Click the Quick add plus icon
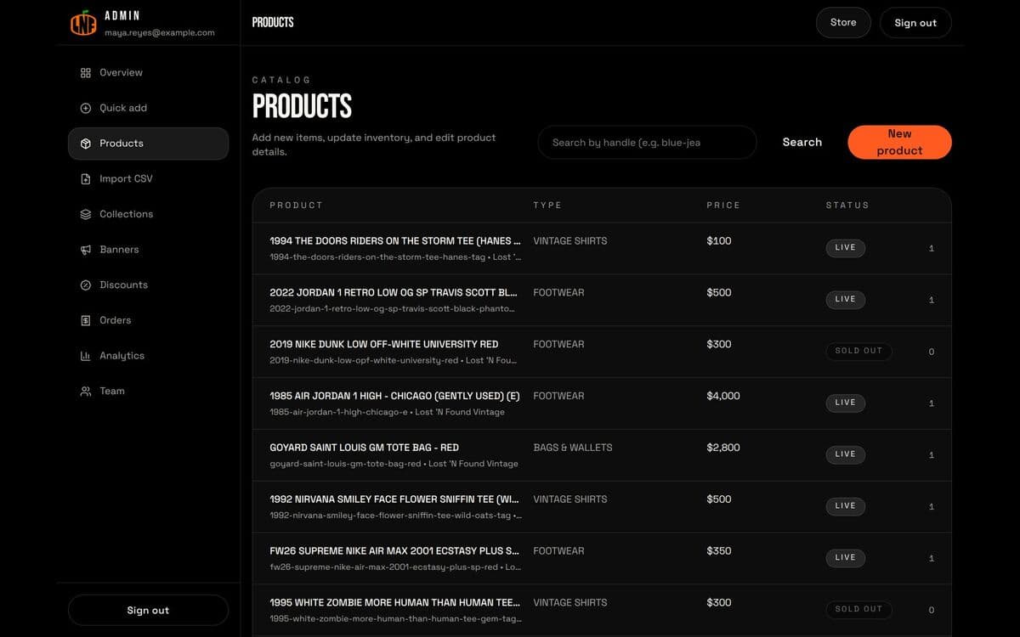 85,108
